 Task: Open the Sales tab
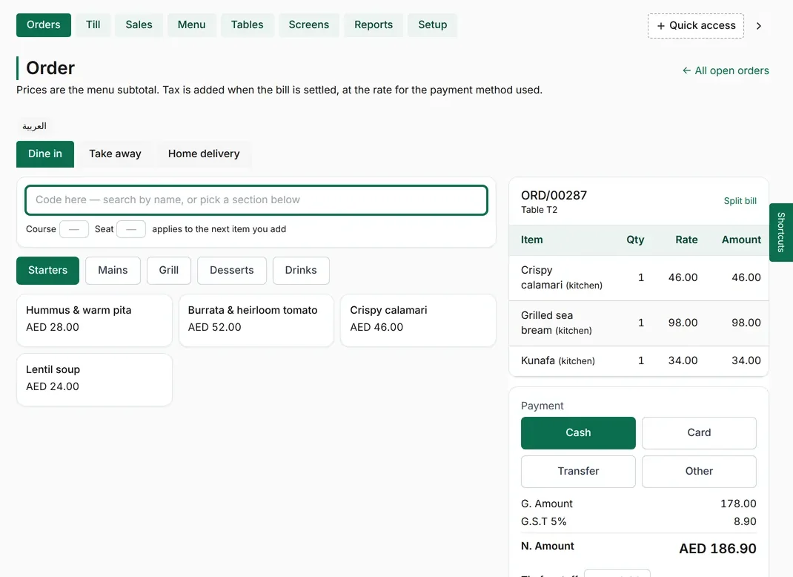[139, 24]
